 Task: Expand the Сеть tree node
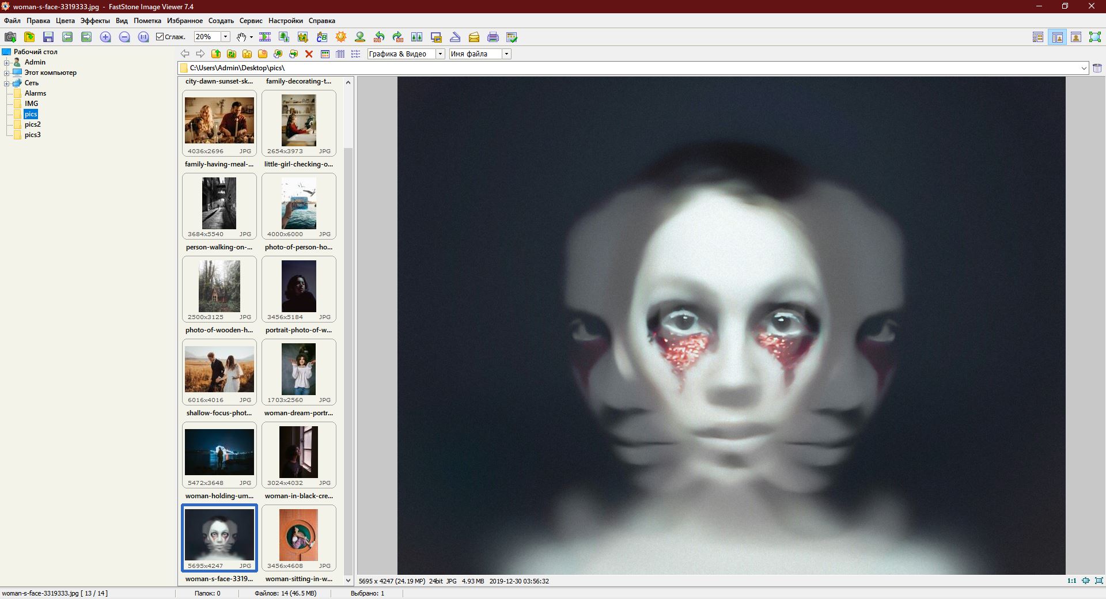[7, 83]
